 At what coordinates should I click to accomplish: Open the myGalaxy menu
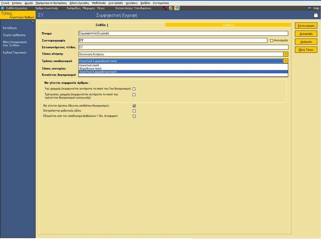click(x=132, y=3)
